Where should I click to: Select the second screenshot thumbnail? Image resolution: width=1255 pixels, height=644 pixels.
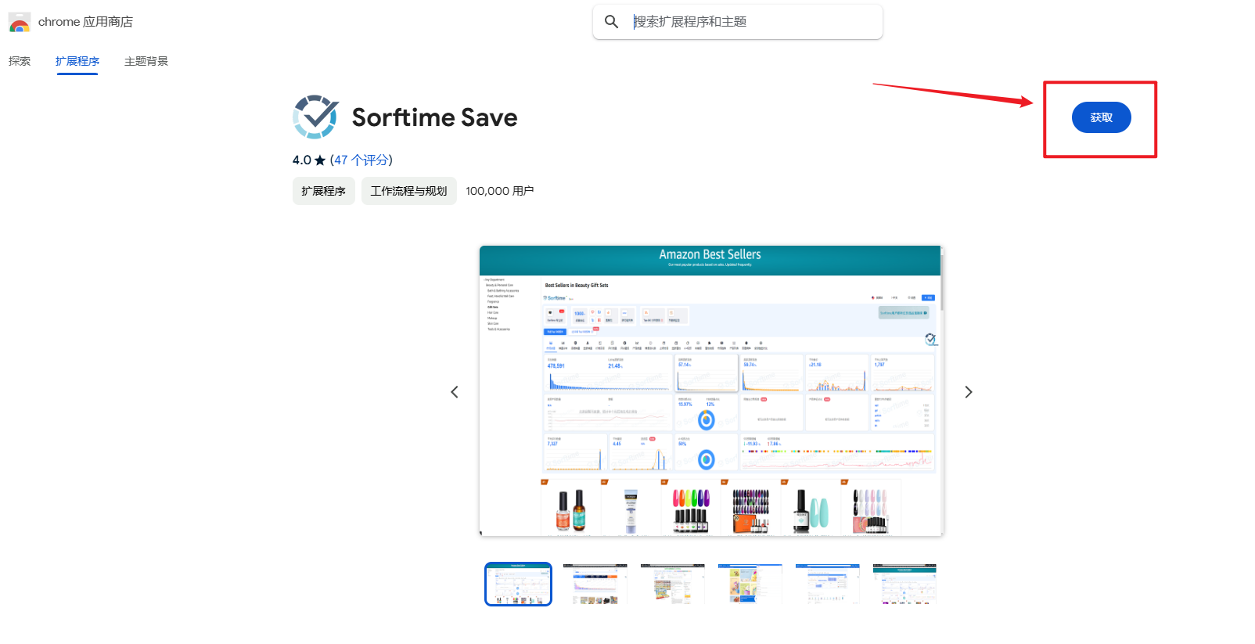coord(595,584)
